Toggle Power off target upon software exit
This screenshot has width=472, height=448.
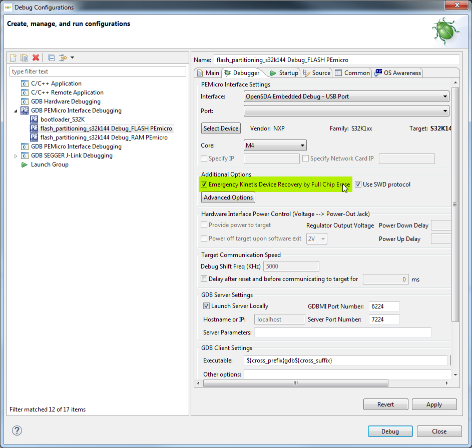pos(204,238)
